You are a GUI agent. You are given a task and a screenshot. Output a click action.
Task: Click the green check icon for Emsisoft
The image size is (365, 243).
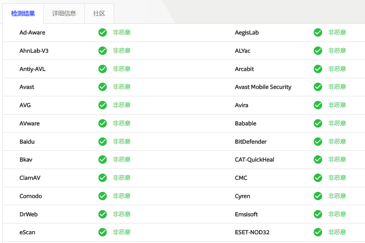[x=318, y=214]
